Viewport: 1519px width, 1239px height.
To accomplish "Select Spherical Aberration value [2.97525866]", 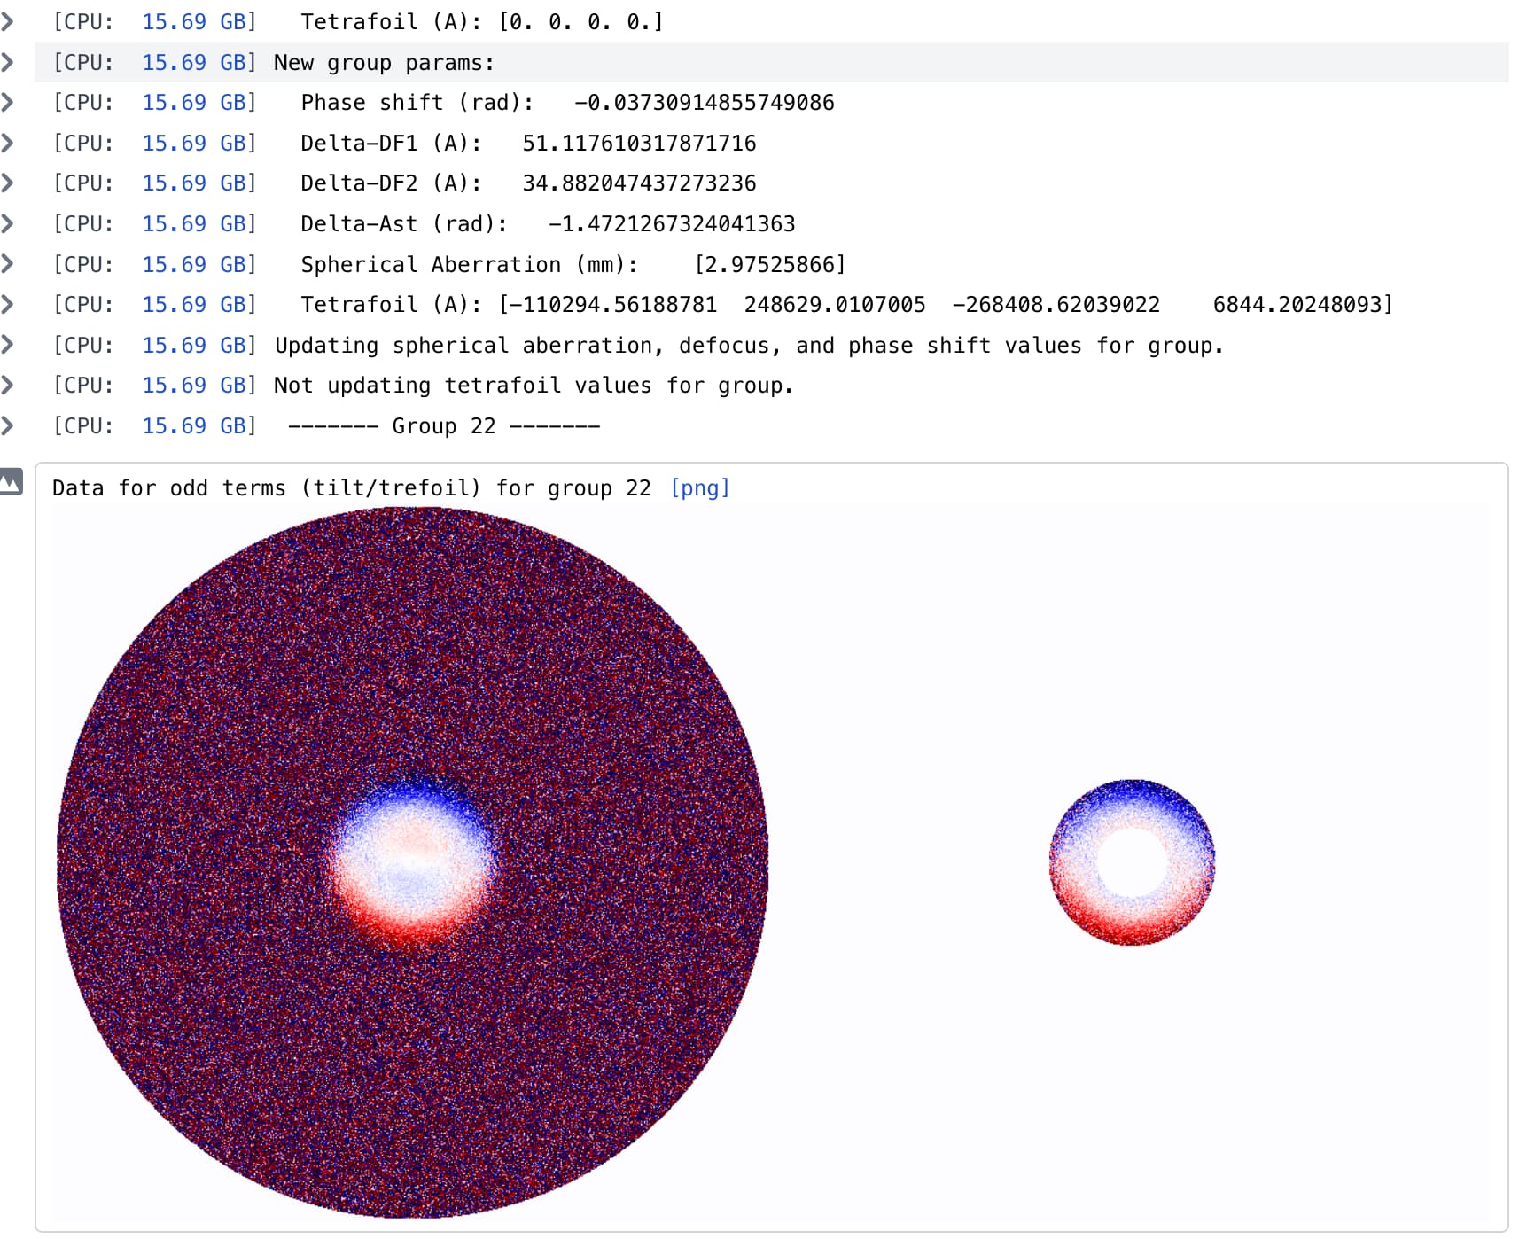I will click(770, 265).
